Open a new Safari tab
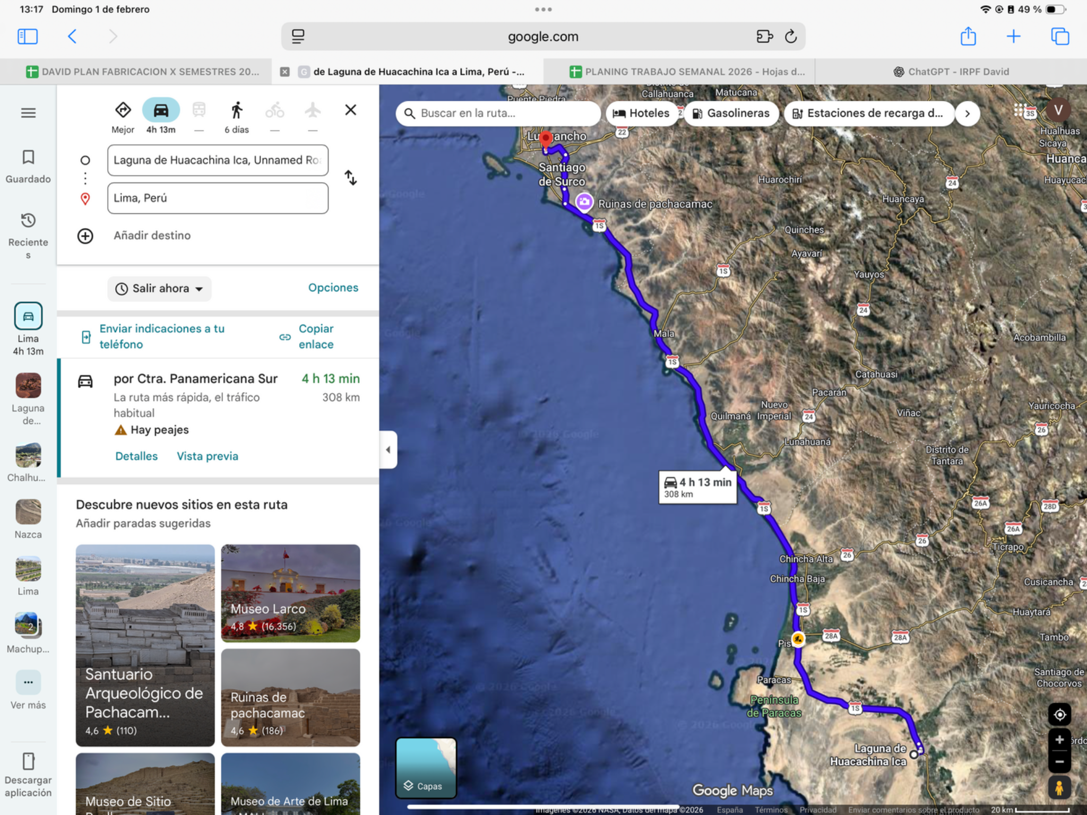 [x=1013, y=37]
